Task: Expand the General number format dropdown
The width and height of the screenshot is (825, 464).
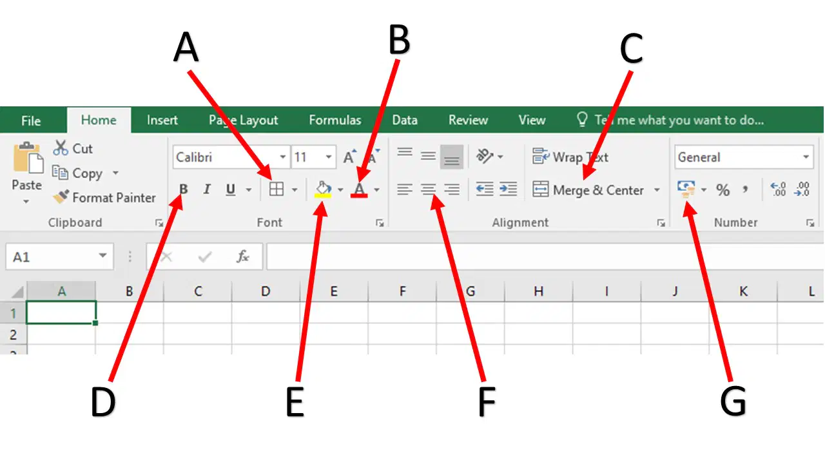Action: tap(807, 157)
